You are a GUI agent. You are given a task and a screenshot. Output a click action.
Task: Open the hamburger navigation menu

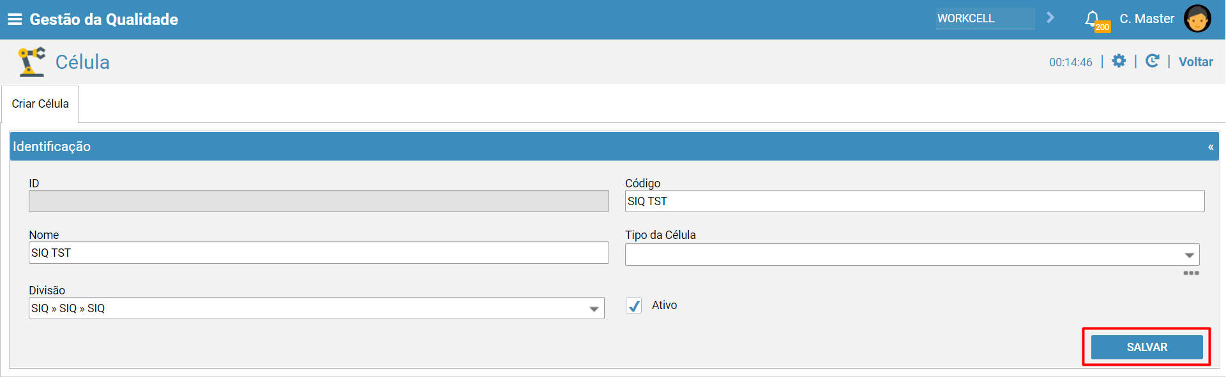(x=15, y=19)
